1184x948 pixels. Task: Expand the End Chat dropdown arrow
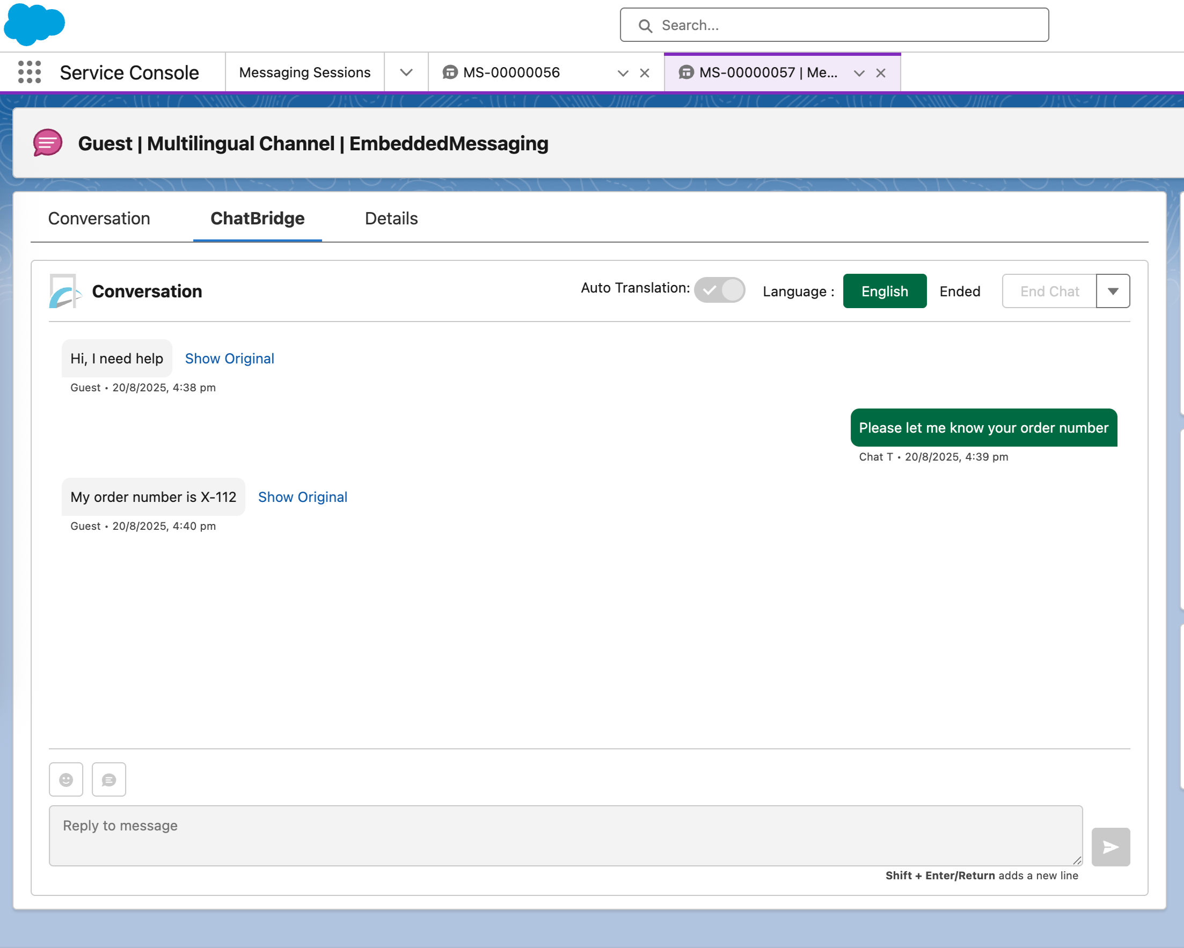[x=1113, y=291]
